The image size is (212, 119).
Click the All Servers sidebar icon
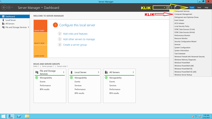(x=3, y=23)
